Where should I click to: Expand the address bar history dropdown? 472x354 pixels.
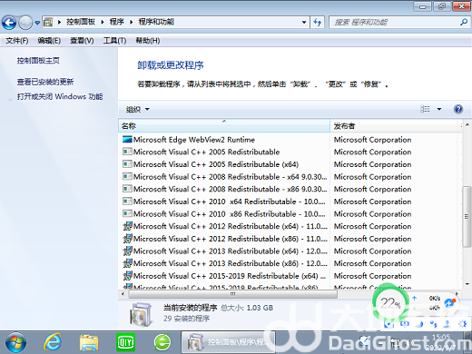[x=304, y=22]
